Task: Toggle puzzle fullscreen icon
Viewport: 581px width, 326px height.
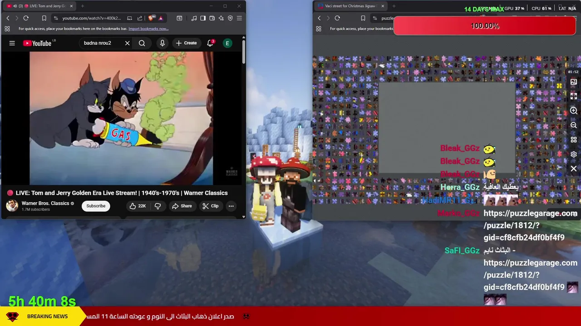Action: tap(574, 96)
